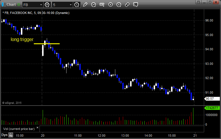Click the trade ticket icon in toolbar
221x139 pixels.
tap(127, 5)
